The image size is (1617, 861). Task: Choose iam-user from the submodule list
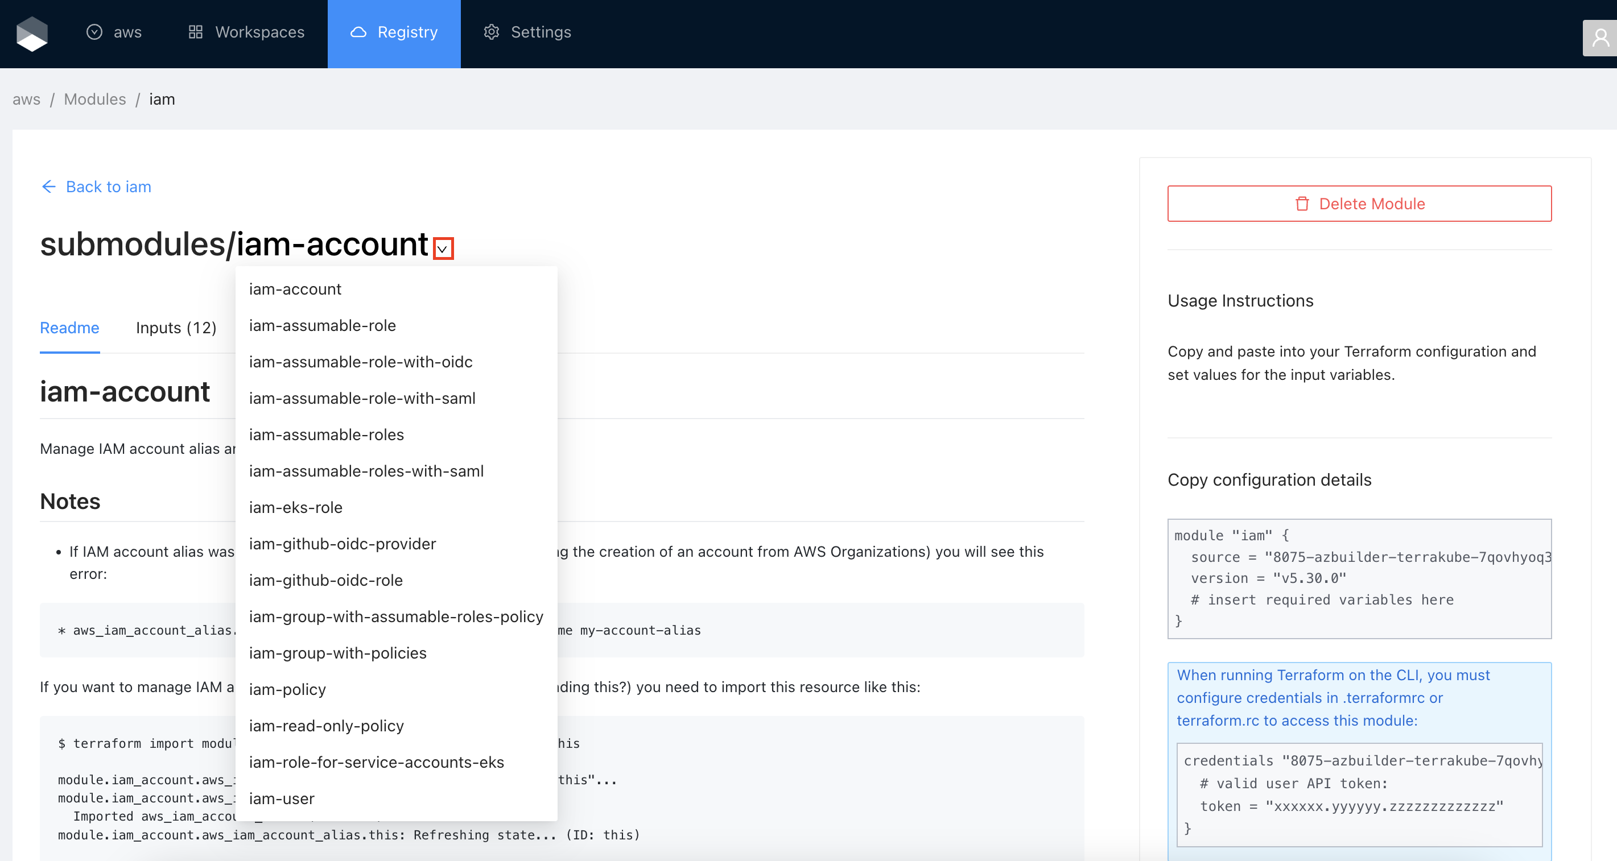(x=282, y=798)
